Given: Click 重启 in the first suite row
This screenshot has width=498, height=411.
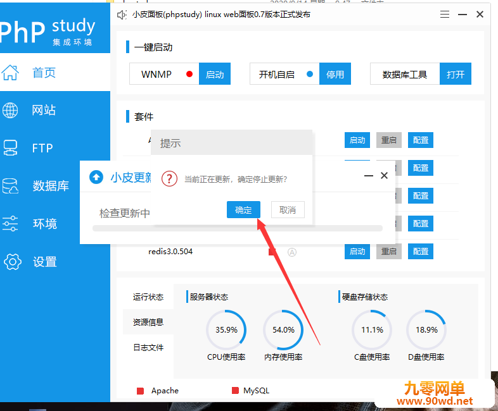Looking at the screenshot, I should [x=389, y=140].
